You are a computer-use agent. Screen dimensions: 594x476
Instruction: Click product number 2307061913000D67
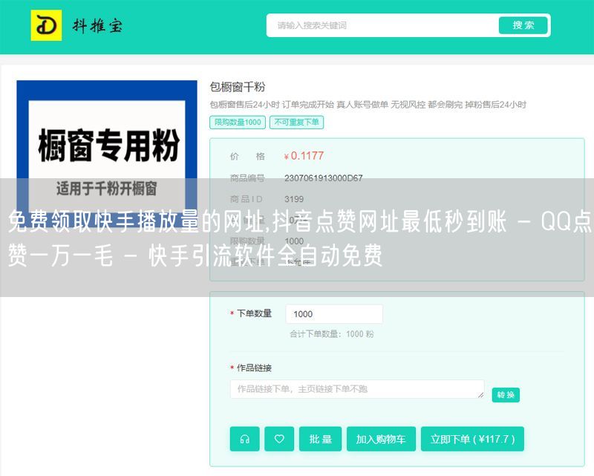[x=324, y=177]
